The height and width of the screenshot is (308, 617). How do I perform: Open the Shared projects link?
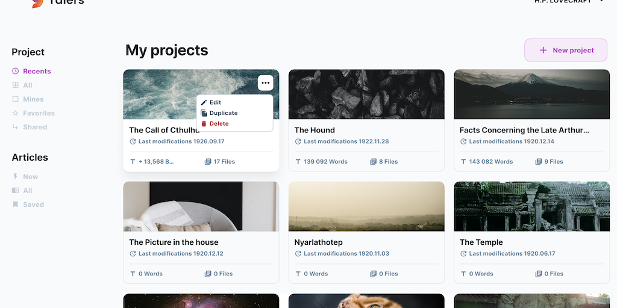point(35,128)
